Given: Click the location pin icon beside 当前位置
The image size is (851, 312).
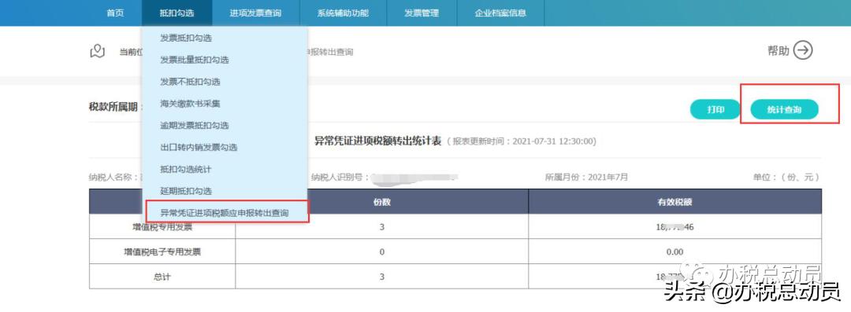Looking at the screenshot, I should coord(97,51).
